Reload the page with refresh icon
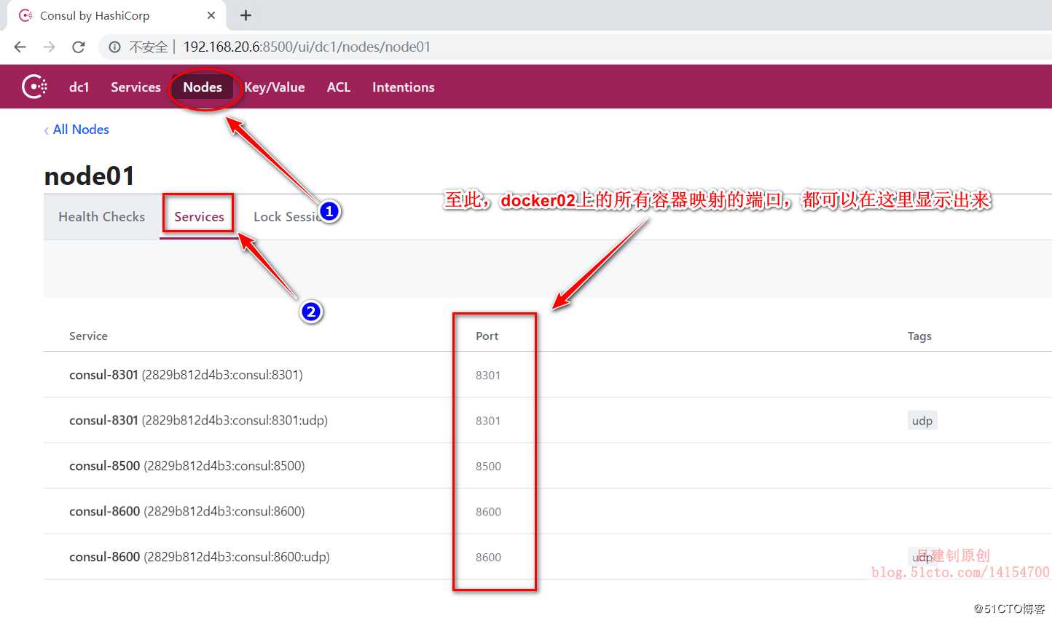This screenshot has height=621, width=1052. pos(79,47)
